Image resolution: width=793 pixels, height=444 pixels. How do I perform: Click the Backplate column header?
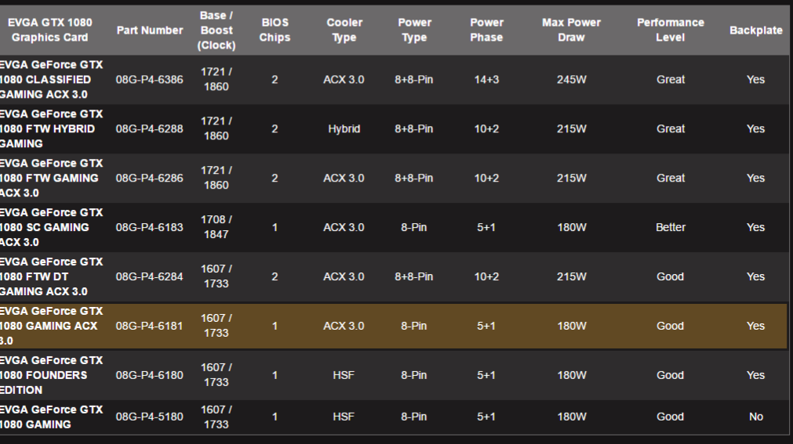(x=755, y=31)
